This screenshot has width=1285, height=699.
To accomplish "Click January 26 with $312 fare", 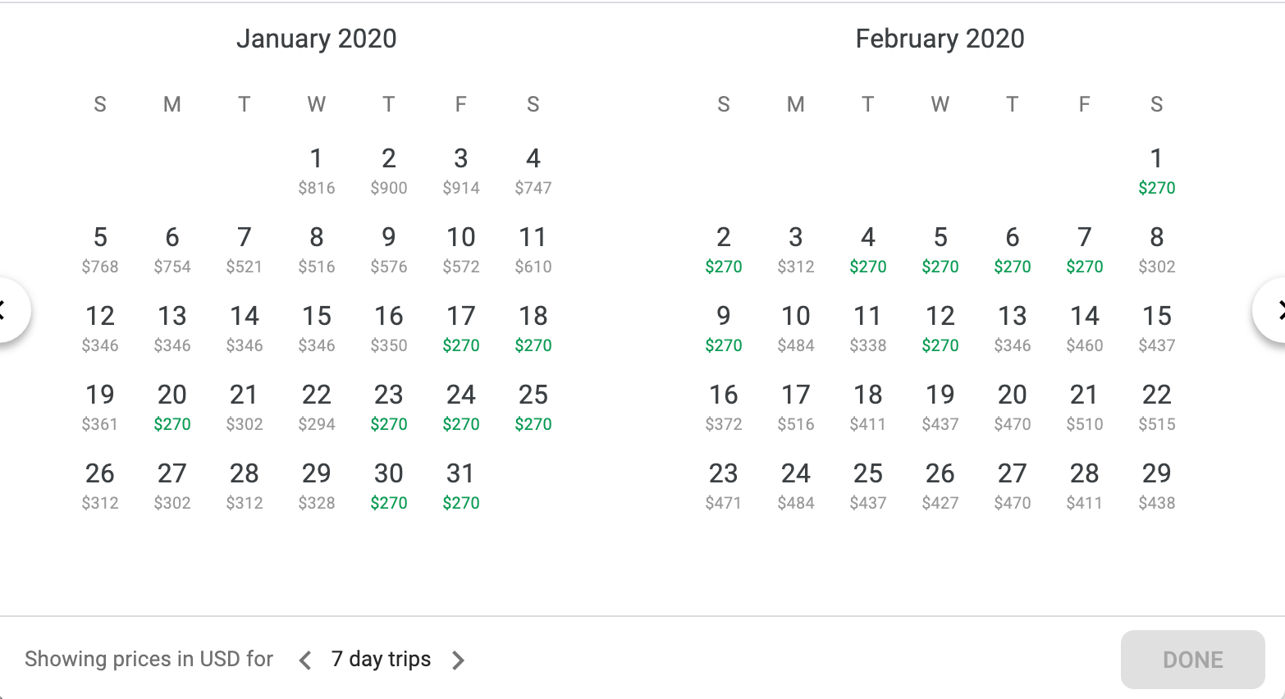I will pos(100,485).
